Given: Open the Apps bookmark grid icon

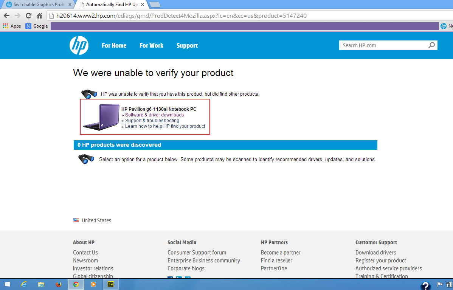Looking at the screenshot, I should click(5, 26).
